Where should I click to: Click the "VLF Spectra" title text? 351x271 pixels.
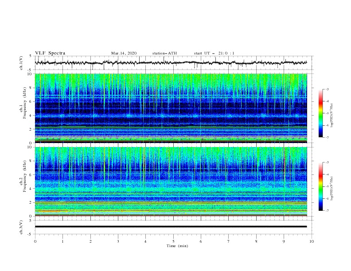tap(50, 53)
